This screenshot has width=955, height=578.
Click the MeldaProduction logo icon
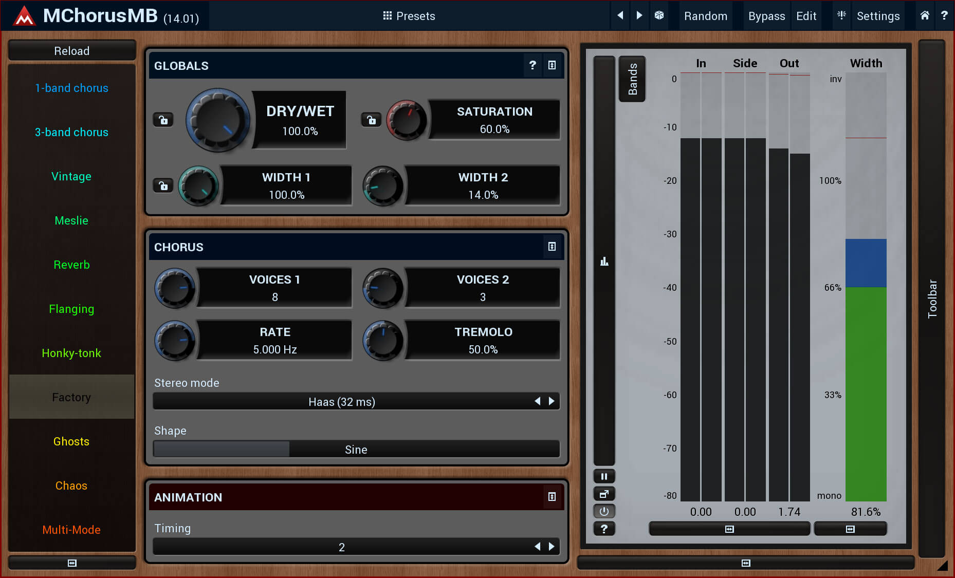click(24, 16)
